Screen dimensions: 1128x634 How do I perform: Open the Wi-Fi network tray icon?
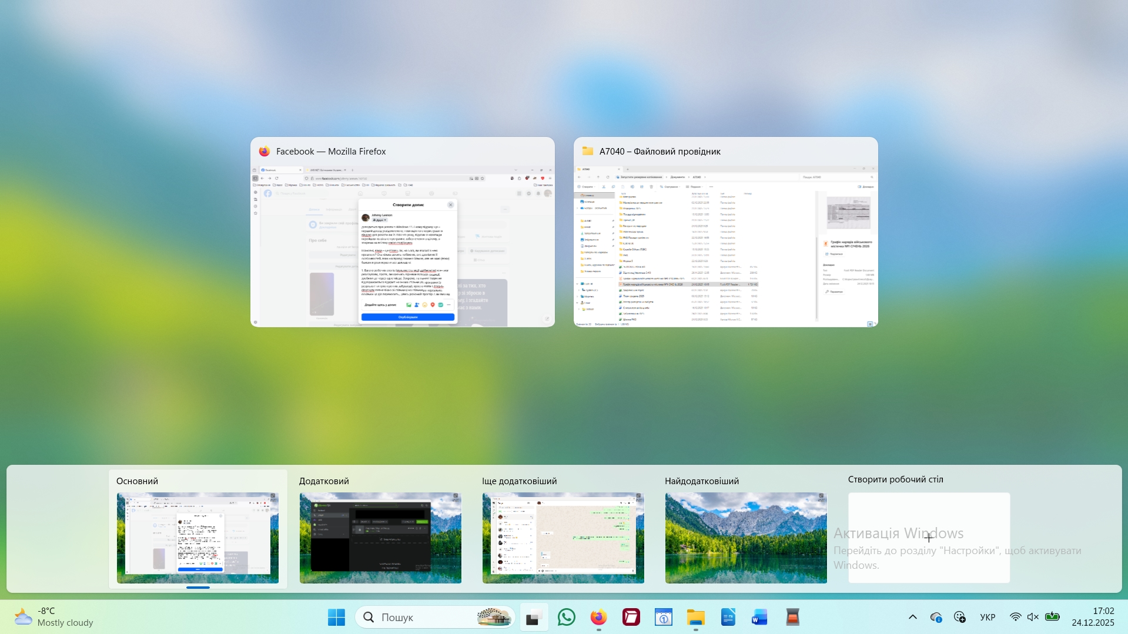click(1015, 617)
